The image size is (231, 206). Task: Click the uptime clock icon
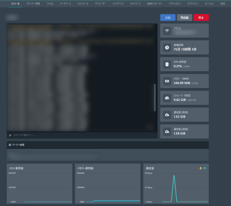tap(167, 47)
